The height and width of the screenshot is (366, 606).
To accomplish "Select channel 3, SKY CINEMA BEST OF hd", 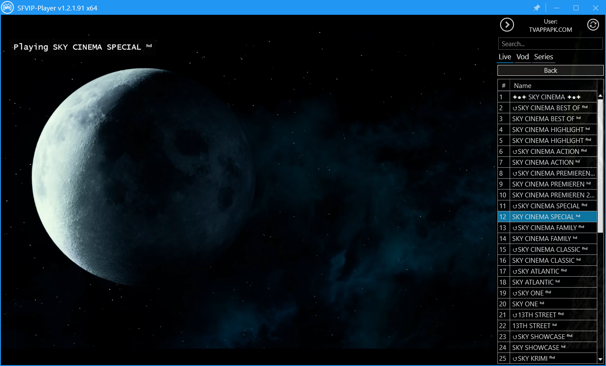I will point(548,119).
